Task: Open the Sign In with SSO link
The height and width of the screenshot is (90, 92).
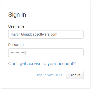Action: coord(49,75)
